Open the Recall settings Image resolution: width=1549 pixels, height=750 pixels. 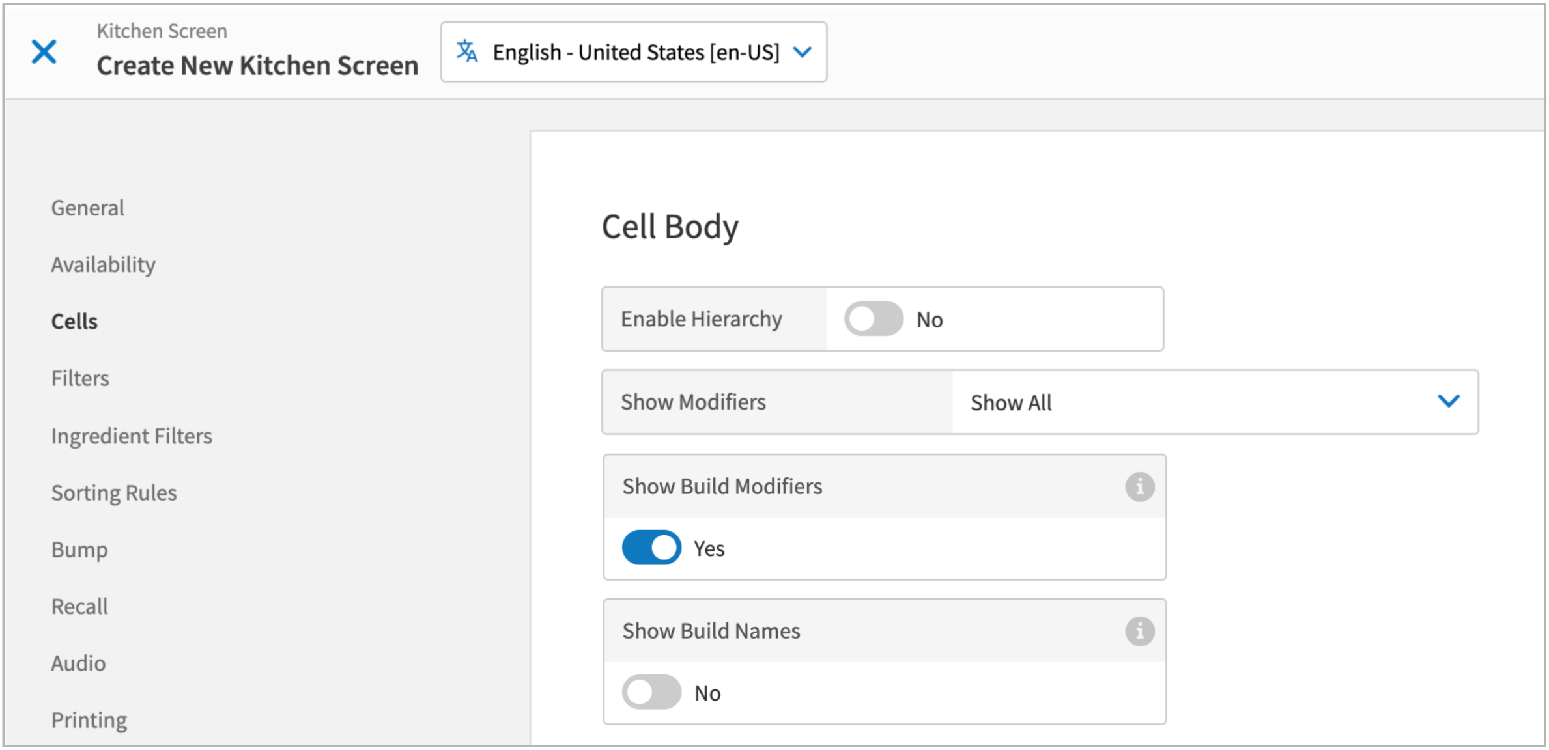click(x=79, y=605)
